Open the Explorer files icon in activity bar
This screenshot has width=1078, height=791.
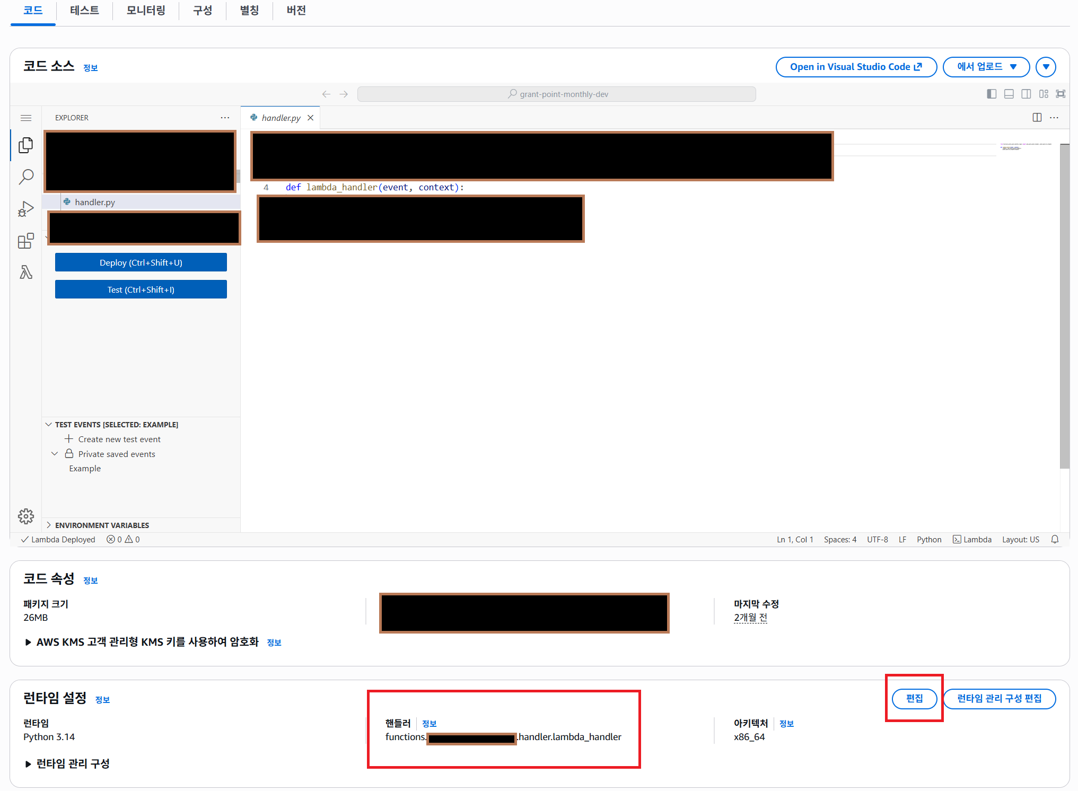tap(25, 145)
